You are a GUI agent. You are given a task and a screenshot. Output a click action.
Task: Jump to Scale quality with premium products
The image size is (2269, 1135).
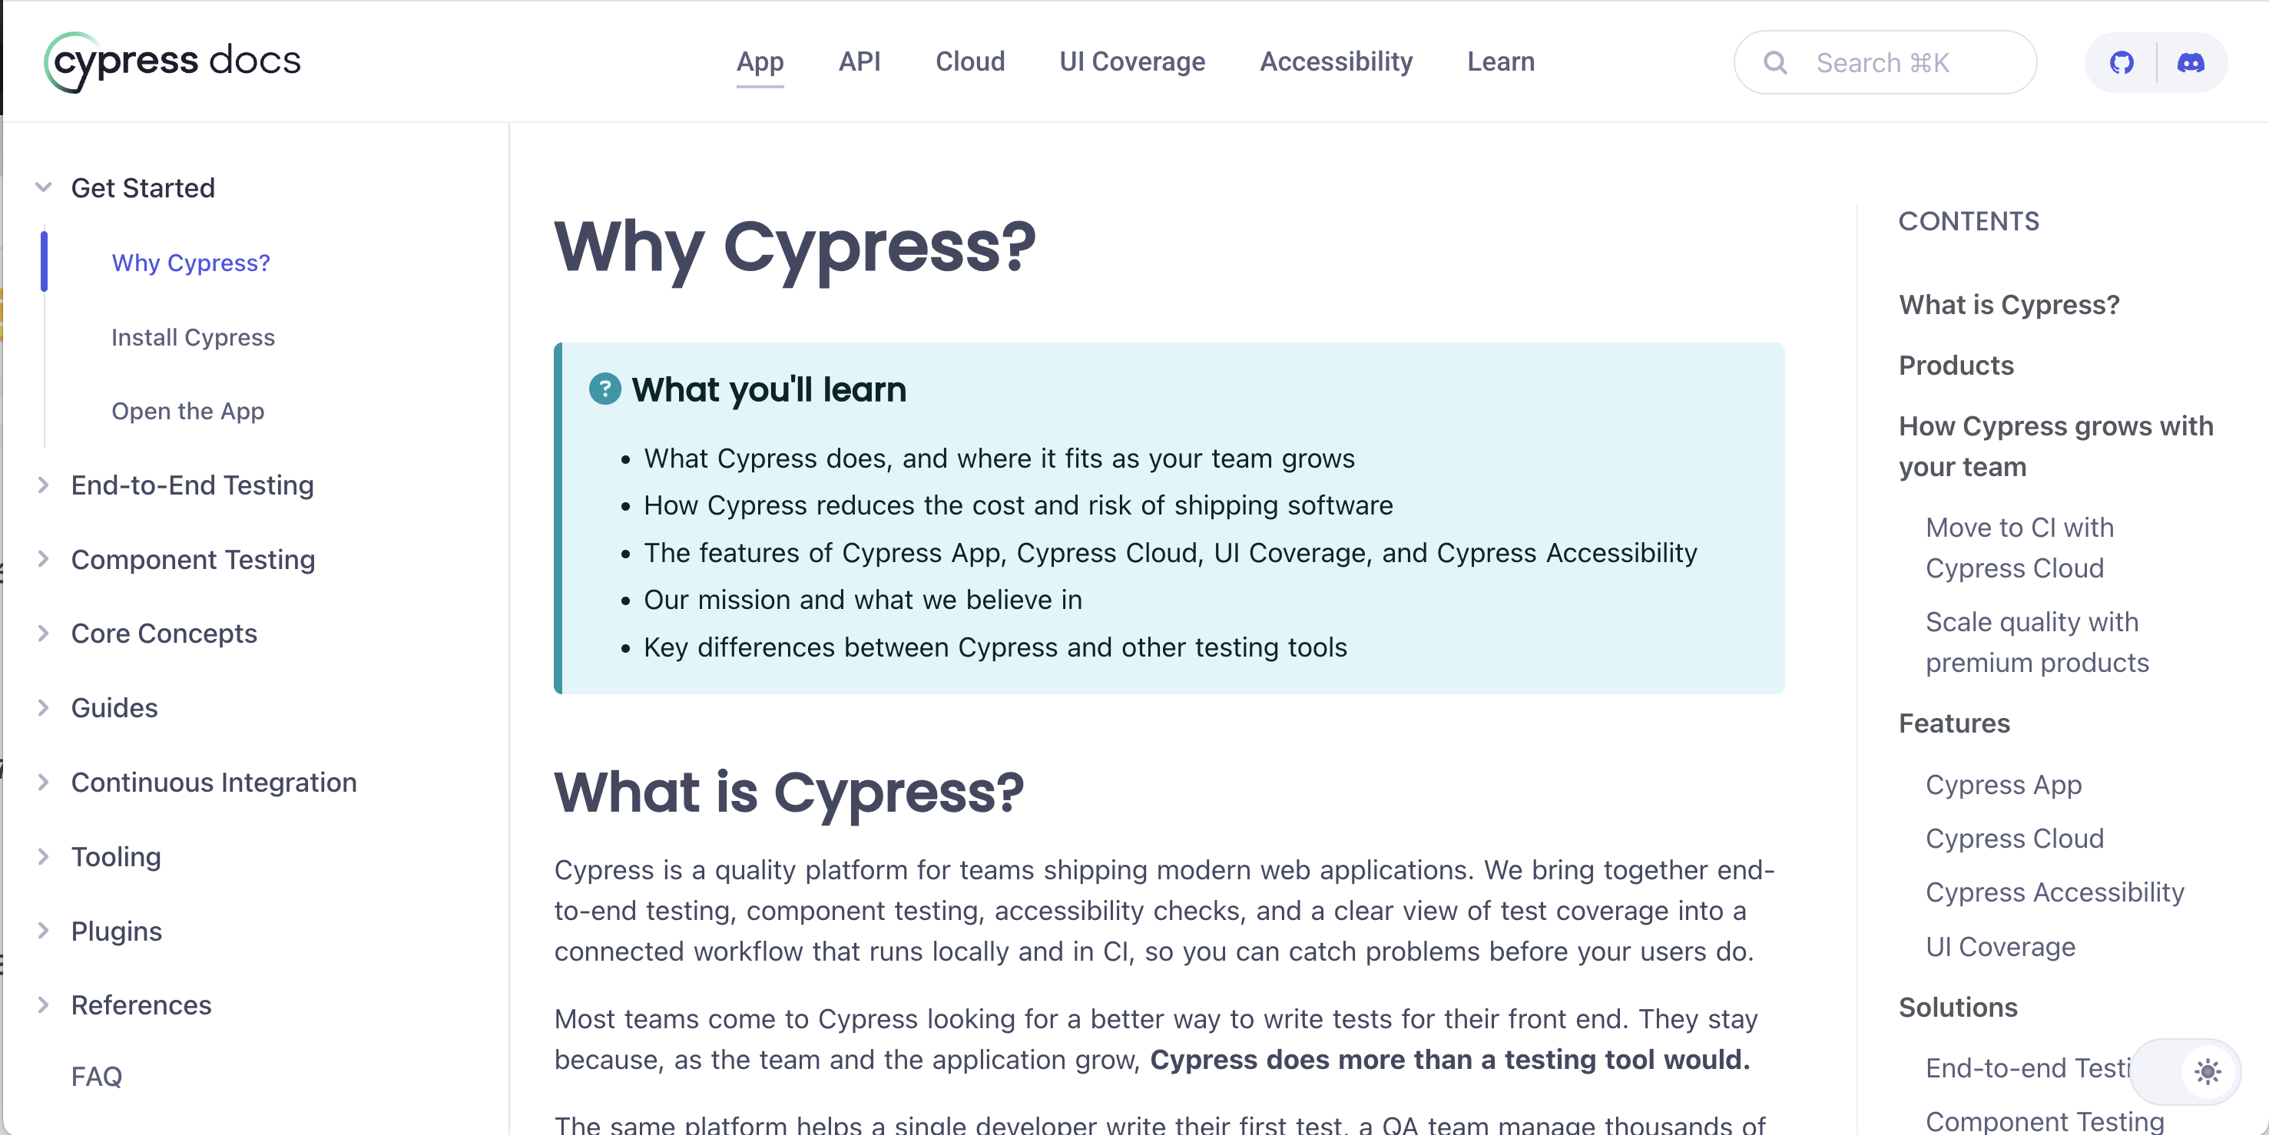[2037, 642]
